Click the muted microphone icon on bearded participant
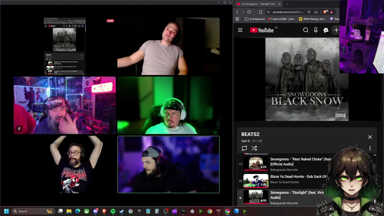The height and width of the screenshot is (216, 384). (19, 129)
